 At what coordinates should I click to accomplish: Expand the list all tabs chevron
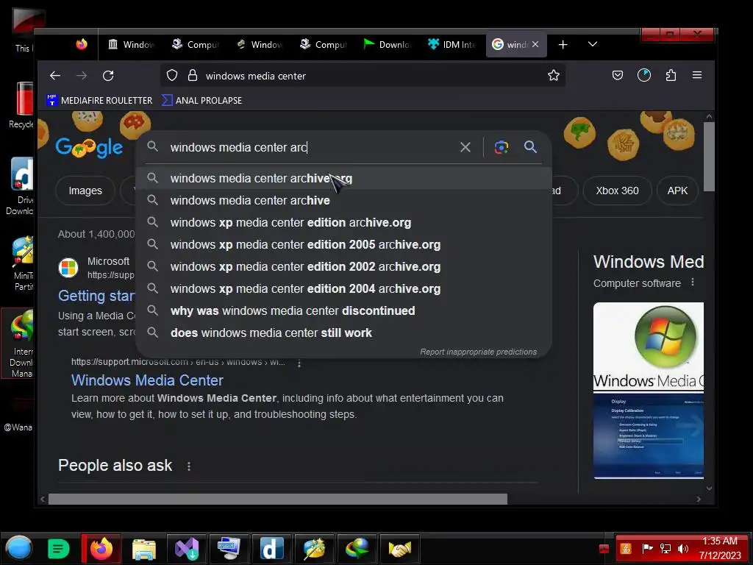pyautogui.click(x=593, y=44)
